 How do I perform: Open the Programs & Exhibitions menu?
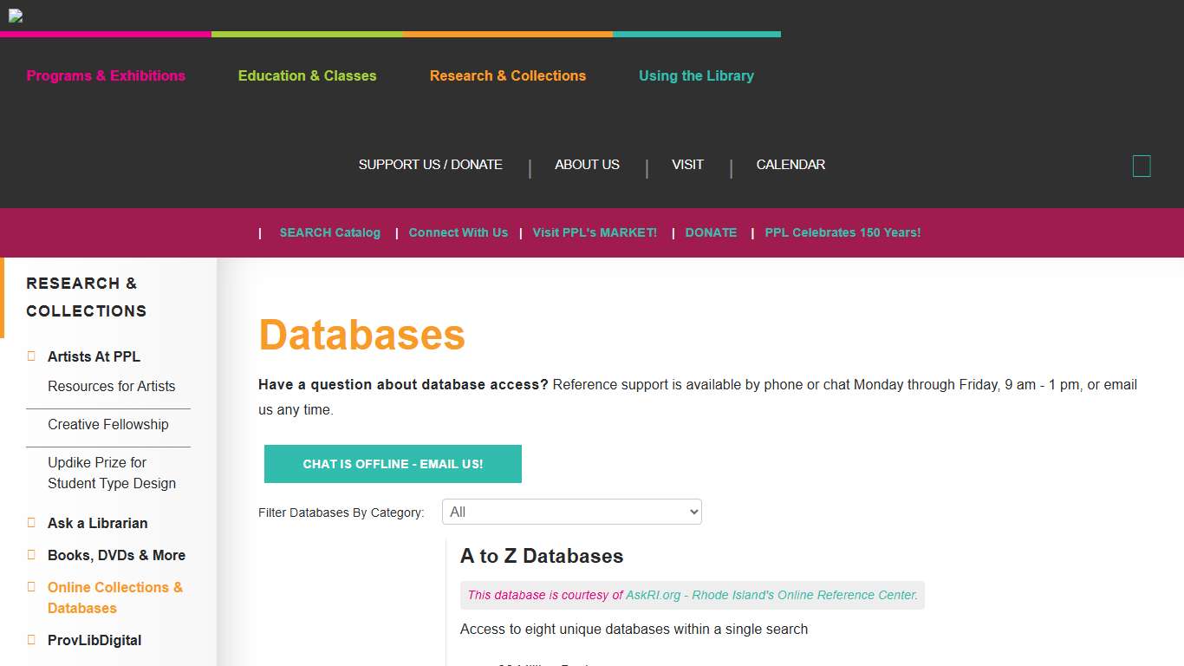[106, 75]
